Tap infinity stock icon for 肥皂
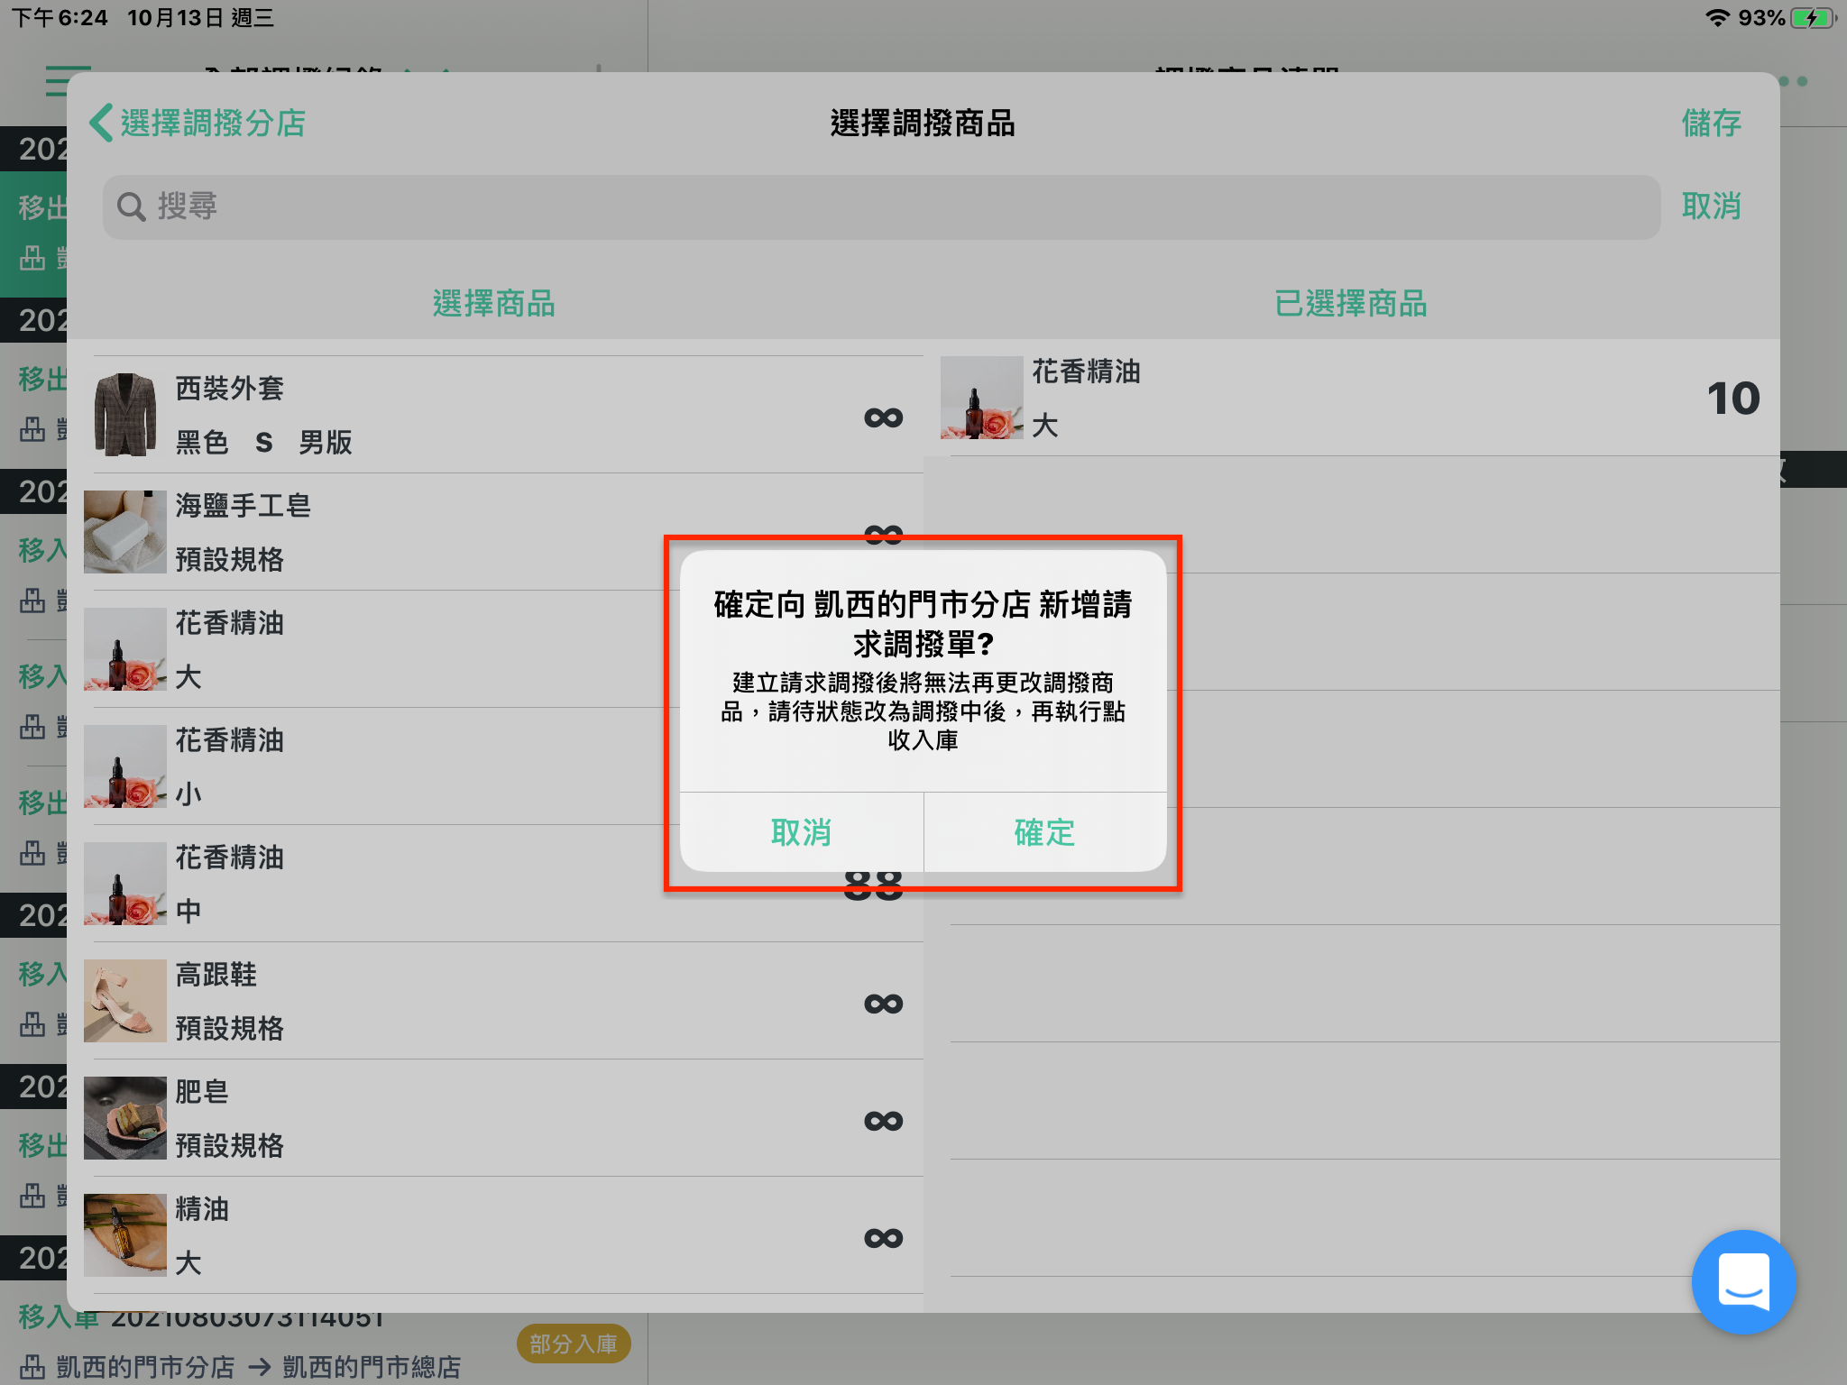The width and height of the screenshot is (1847, 1385). 883,1121
